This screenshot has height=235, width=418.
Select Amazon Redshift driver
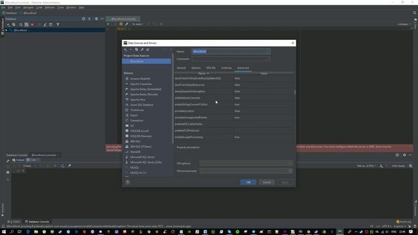[140, 79]
